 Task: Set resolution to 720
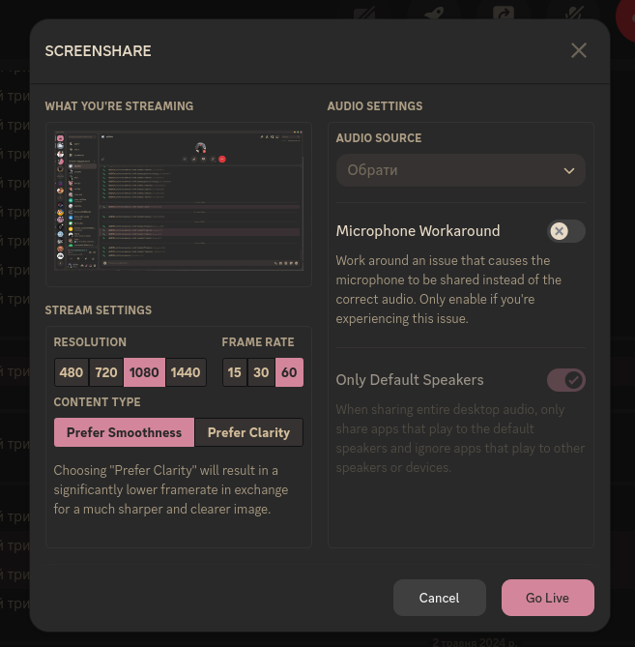coord(106,372)
